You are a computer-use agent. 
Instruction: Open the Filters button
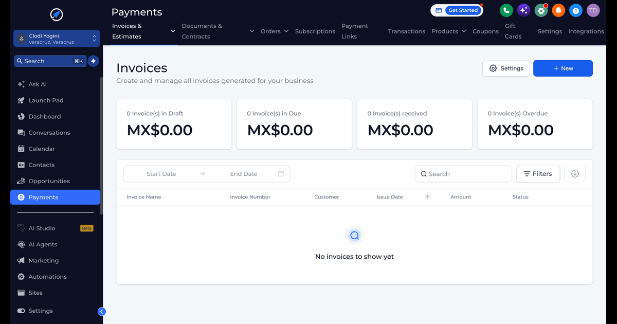coord(538,174)
